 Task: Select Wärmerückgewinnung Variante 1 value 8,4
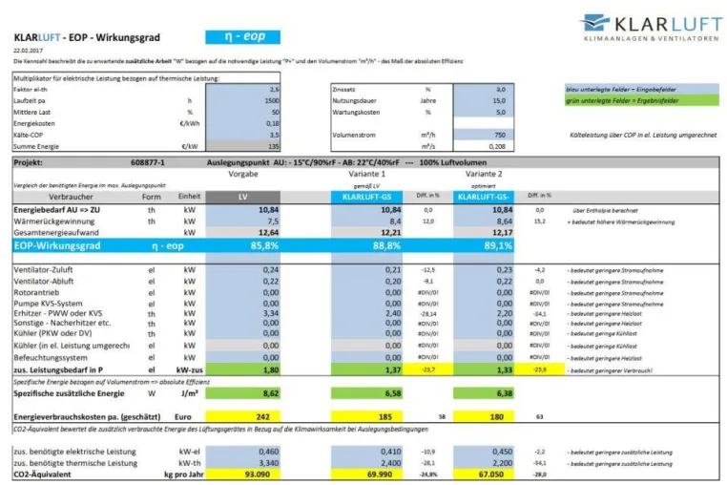coord(366,221)
